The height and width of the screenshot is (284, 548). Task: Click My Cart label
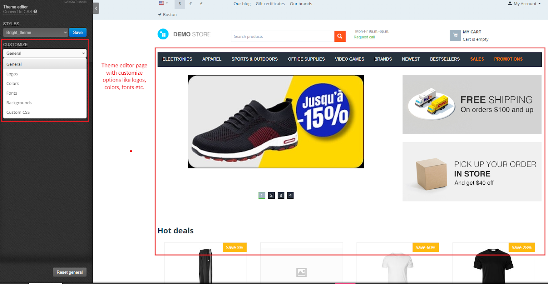pos(472,32)
